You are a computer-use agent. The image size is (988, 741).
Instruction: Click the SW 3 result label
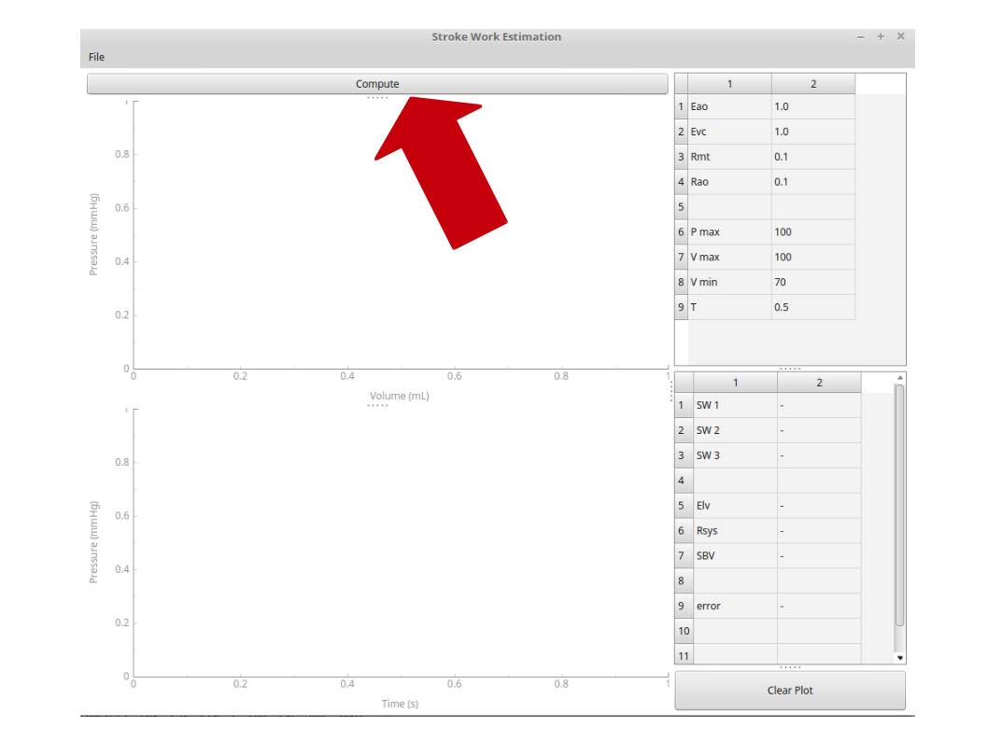click(x=735, y=455)
